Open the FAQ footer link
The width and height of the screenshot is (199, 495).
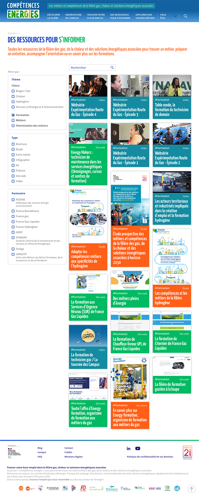point(40,457)
